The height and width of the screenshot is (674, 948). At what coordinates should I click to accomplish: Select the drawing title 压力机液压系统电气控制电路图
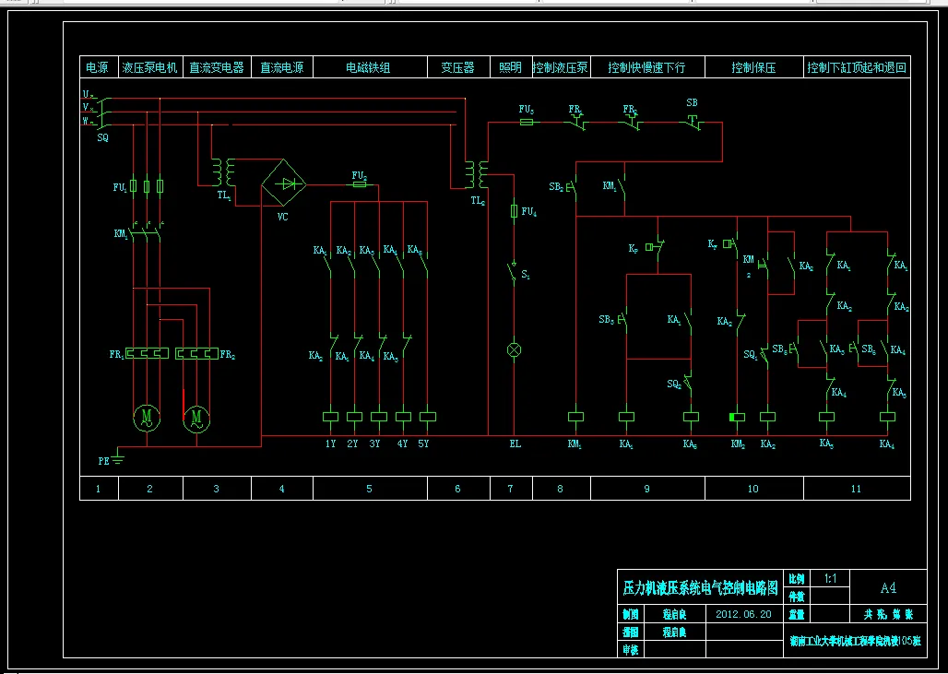click(x=702, y=587)
